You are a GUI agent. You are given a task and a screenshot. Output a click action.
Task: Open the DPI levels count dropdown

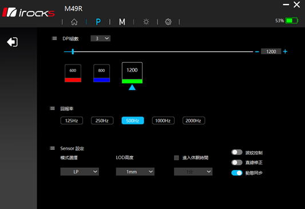coord(101,38)
